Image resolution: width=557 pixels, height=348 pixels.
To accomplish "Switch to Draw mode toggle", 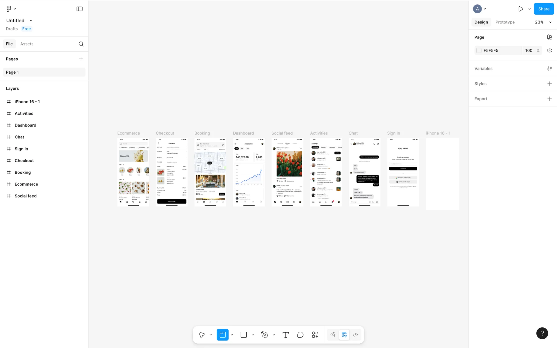I will (x=333, y=335).
